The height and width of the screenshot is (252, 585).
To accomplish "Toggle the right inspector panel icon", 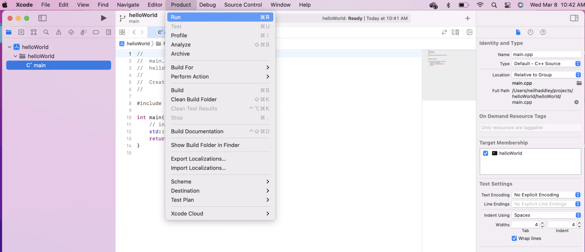I will pos(574,18).
